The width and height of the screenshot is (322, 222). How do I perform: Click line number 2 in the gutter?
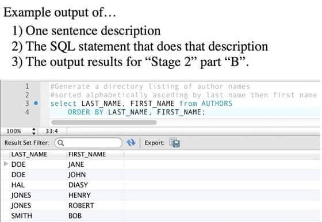click(27, 95)
